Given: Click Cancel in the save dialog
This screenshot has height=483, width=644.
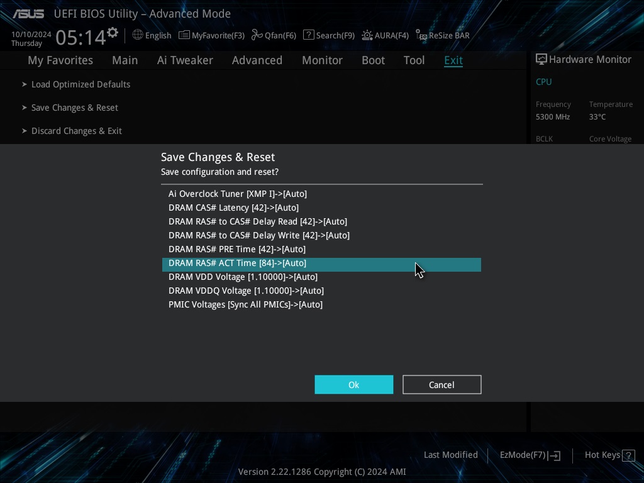Looking at the screenshot, I should [442, 385].
